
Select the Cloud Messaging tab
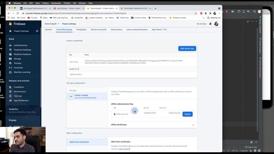pos(64,30)
